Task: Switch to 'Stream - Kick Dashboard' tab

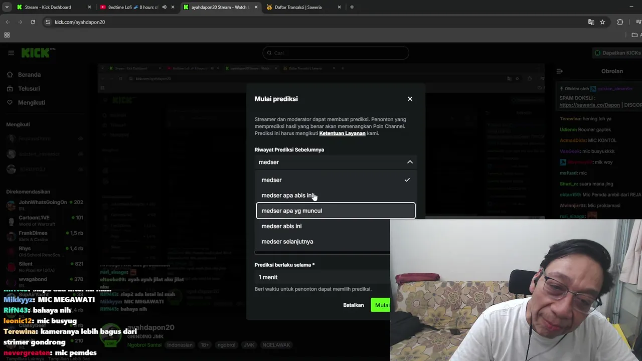Action: [x=48, y=7]
